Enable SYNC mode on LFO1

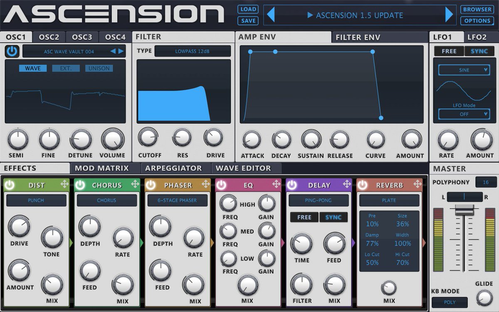[479, 51]
